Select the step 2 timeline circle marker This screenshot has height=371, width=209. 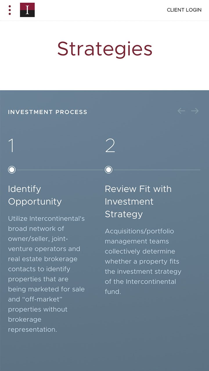(x=109, y=170)
